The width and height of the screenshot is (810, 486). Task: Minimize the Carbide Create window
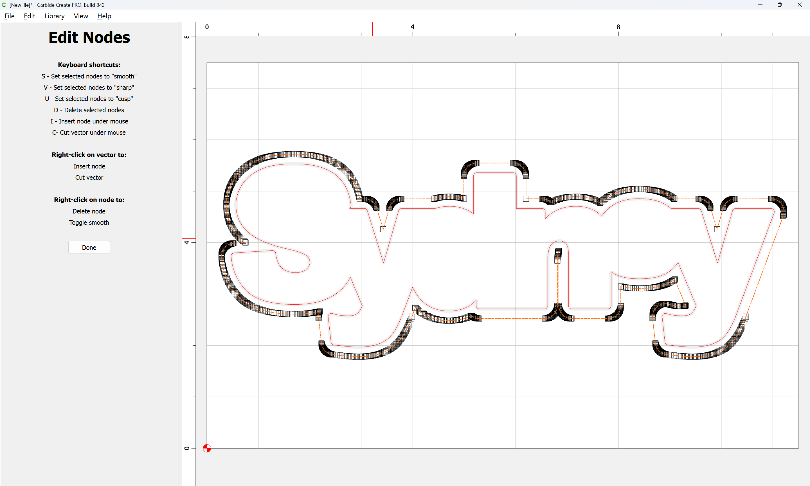tap(760, 5)
